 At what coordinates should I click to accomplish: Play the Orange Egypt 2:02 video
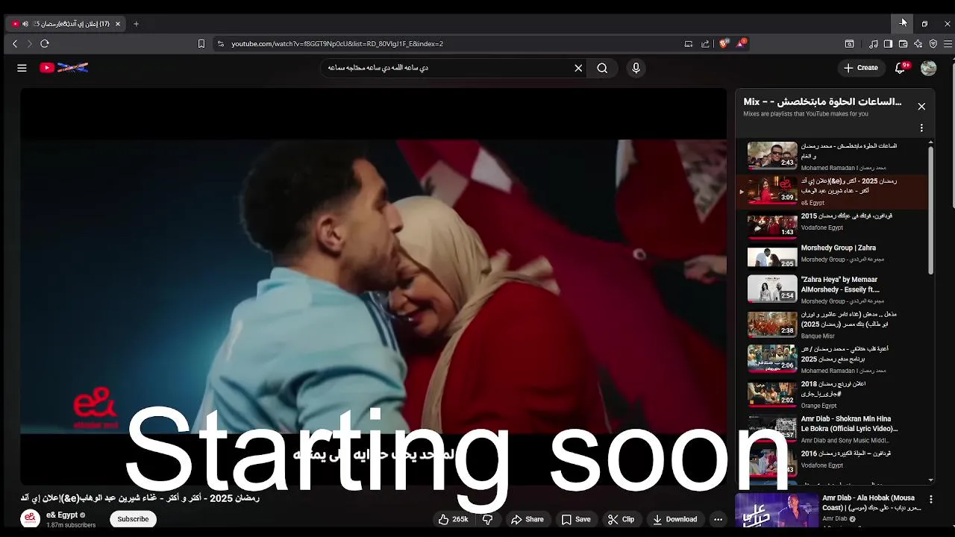pos(832,394)
